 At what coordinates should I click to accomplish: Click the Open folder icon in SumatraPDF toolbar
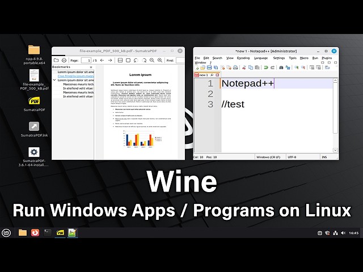(x=56, y=61)
